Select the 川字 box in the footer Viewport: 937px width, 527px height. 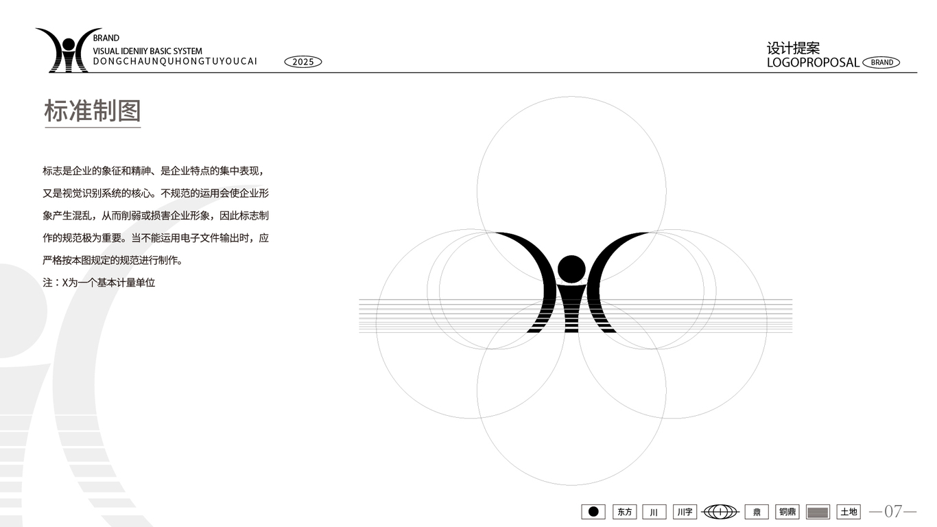[x=685, y=512]
